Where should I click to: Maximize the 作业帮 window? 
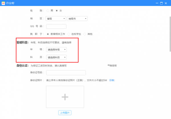(161, 3)
